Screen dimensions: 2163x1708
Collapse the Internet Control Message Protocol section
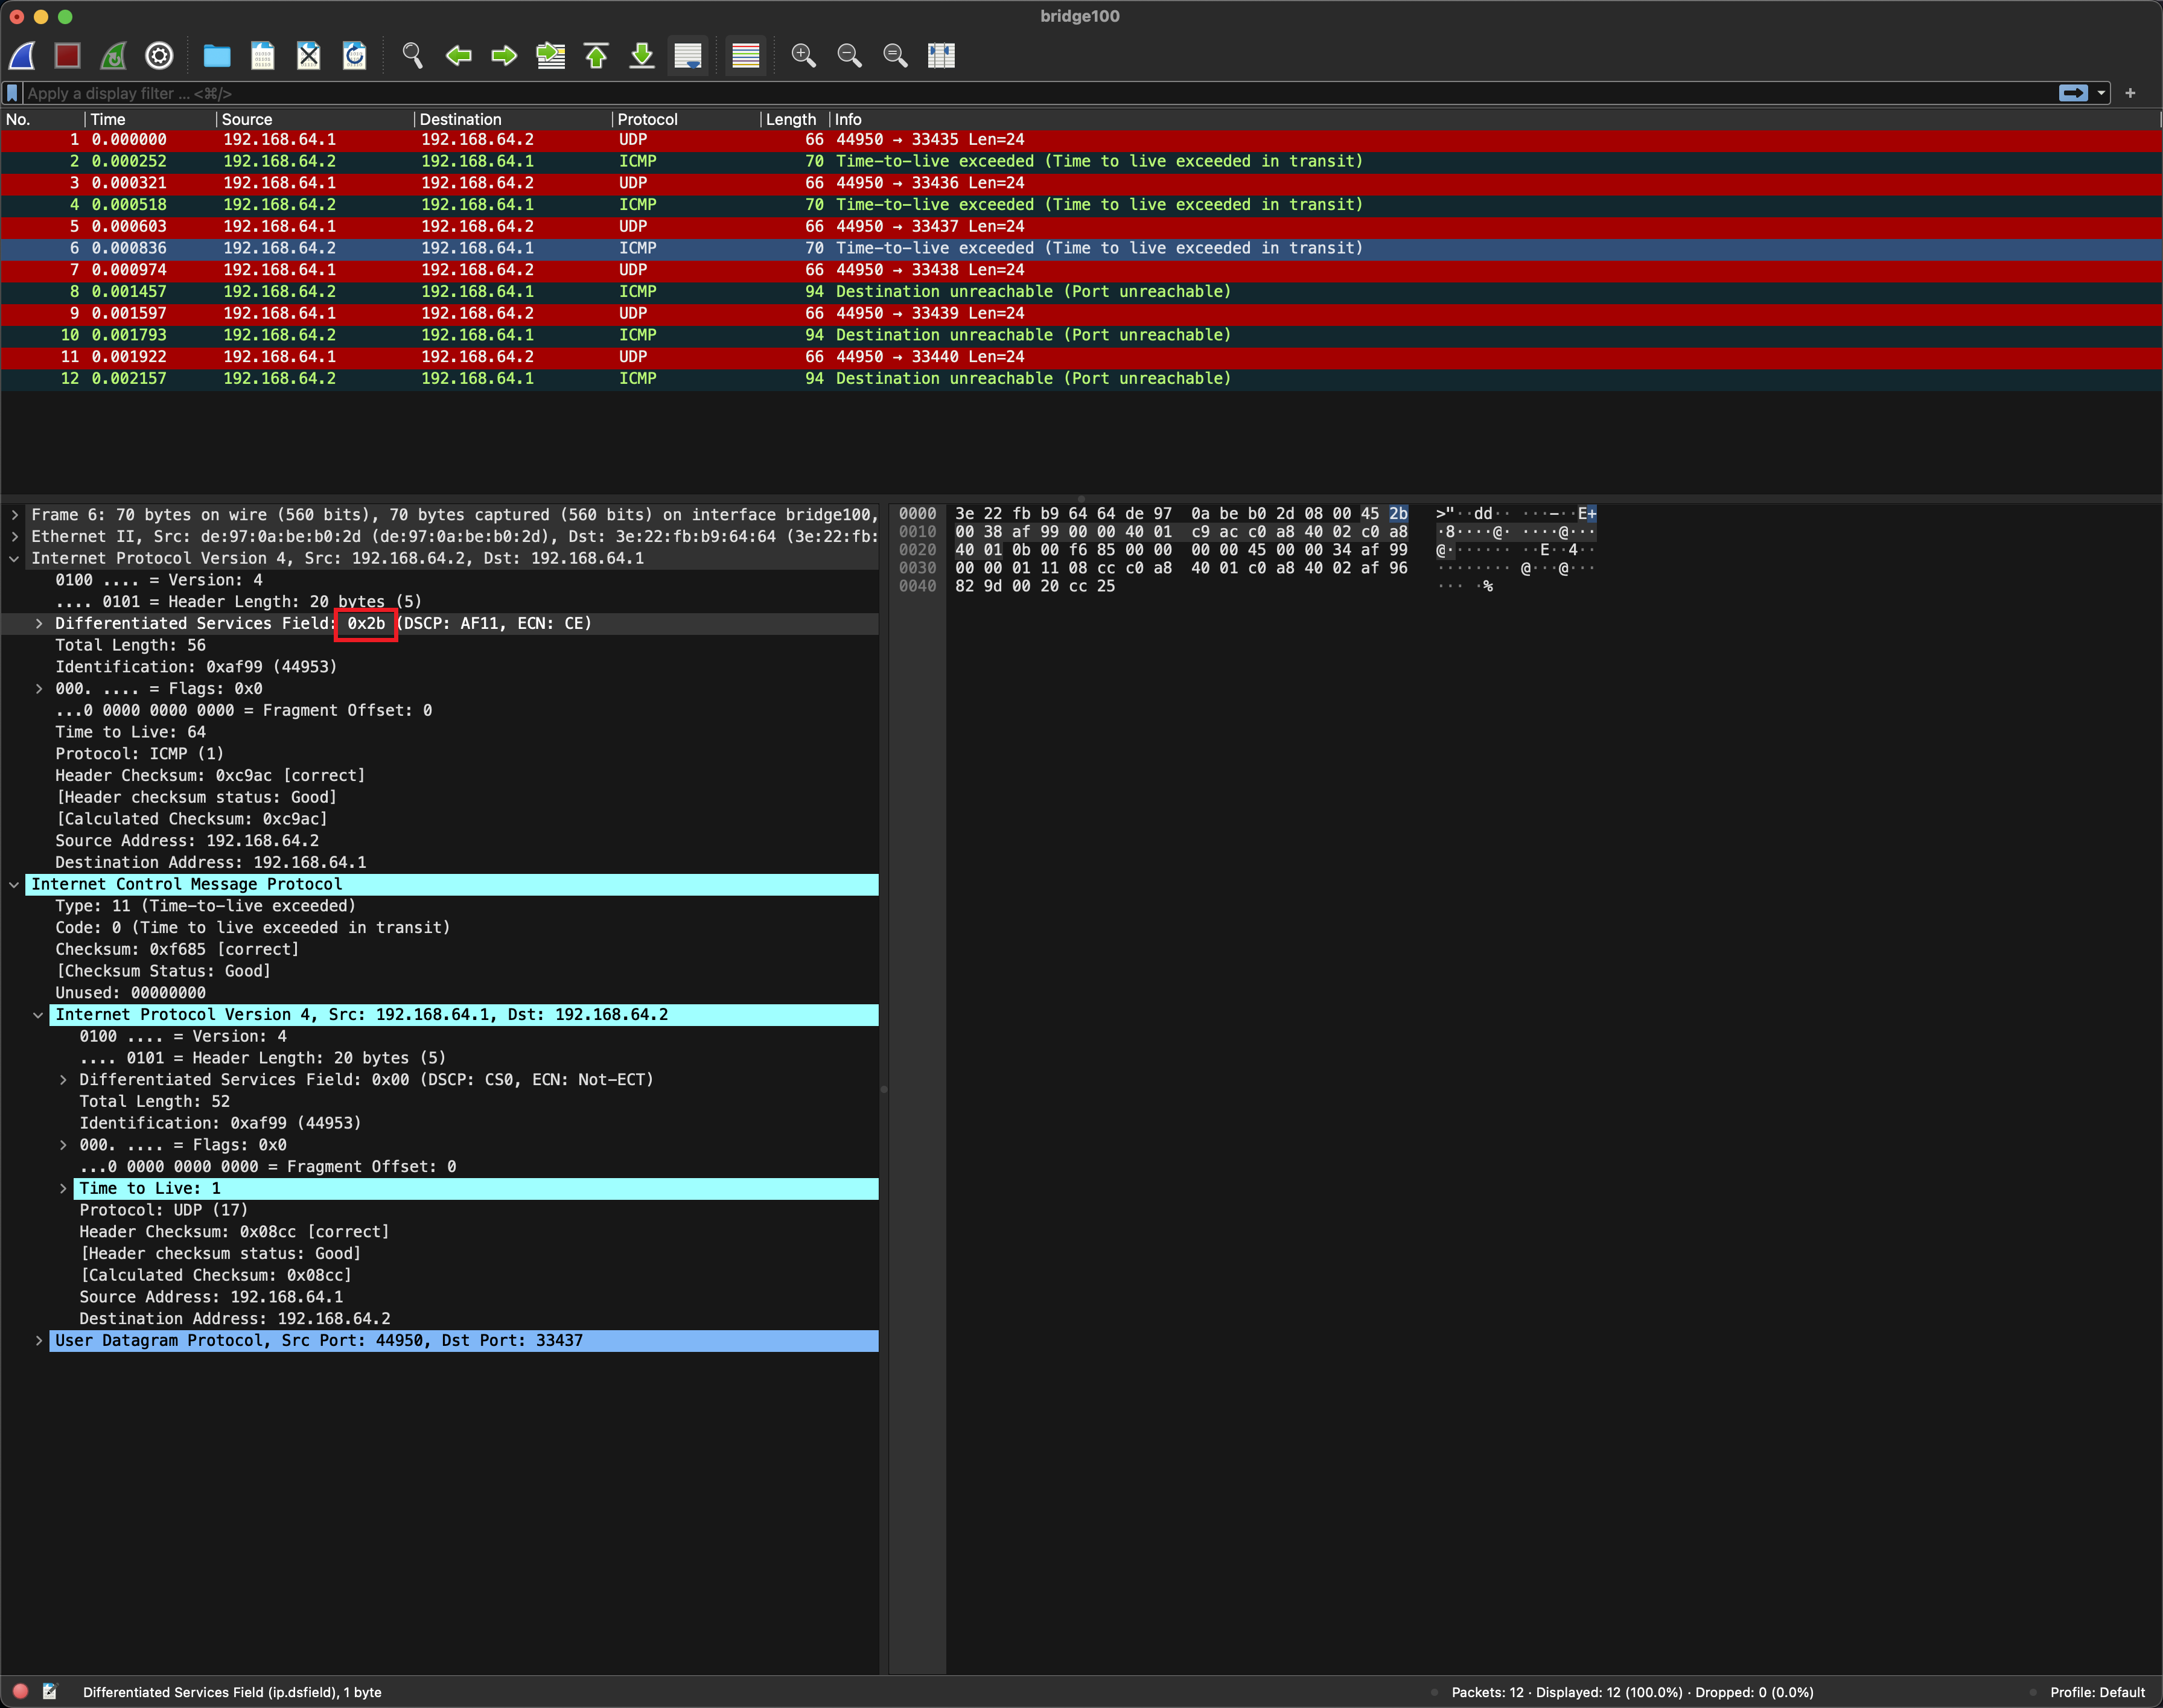15,885
